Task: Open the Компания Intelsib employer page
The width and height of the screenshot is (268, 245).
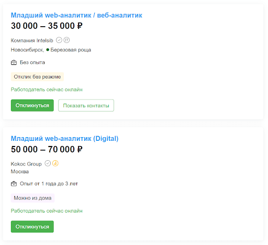Action: (x=32, y=40)
